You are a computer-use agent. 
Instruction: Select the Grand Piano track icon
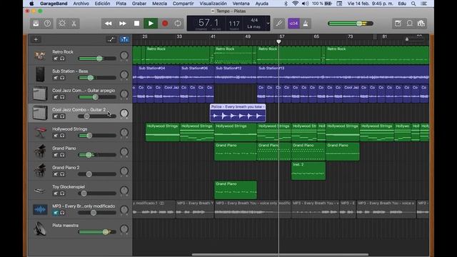pyautogui.click(x=40, y=151)
